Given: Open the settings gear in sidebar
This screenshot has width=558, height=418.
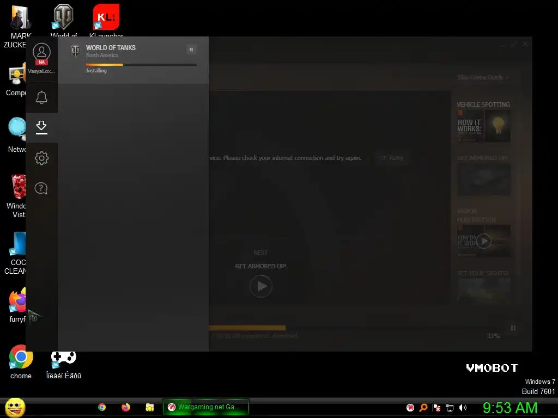Looking at the screenshot, I should (x=41, y=158).
